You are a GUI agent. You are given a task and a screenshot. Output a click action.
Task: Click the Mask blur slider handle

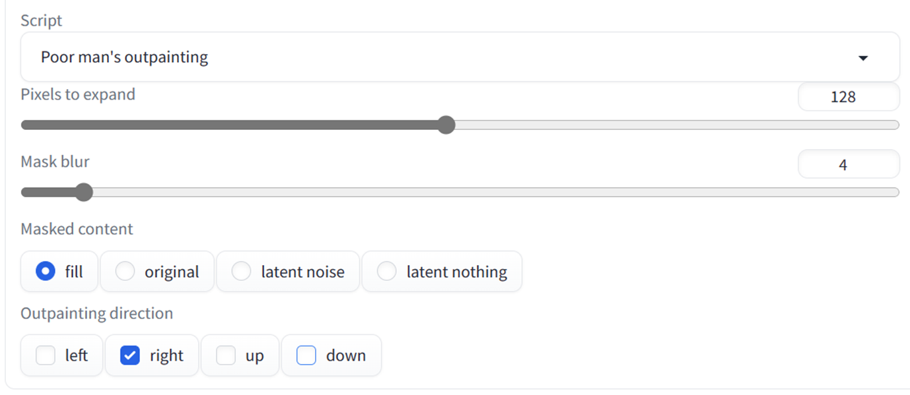pyautogui.click(x=83, y=192)
